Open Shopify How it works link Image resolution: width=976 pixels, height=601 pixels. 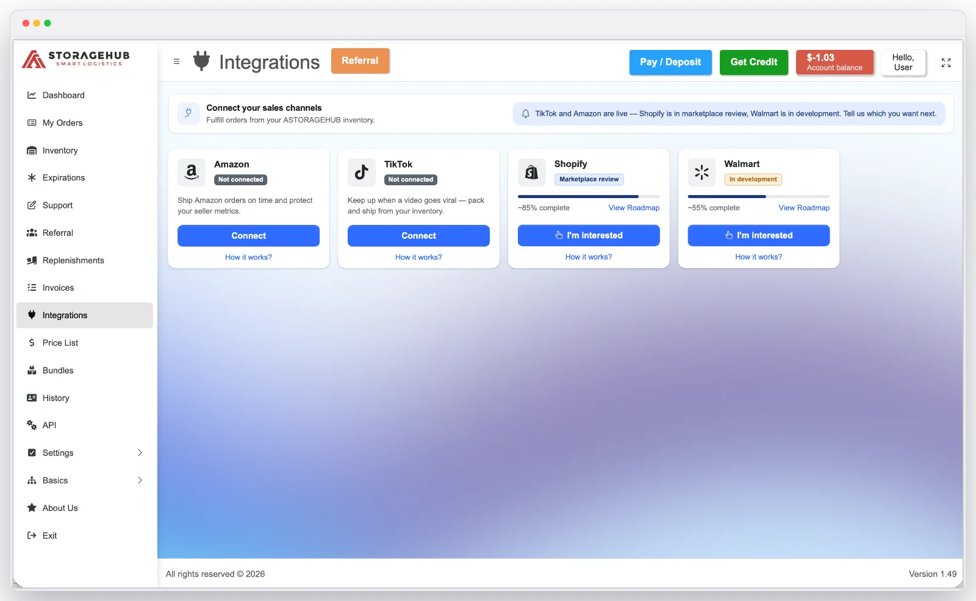589,257
